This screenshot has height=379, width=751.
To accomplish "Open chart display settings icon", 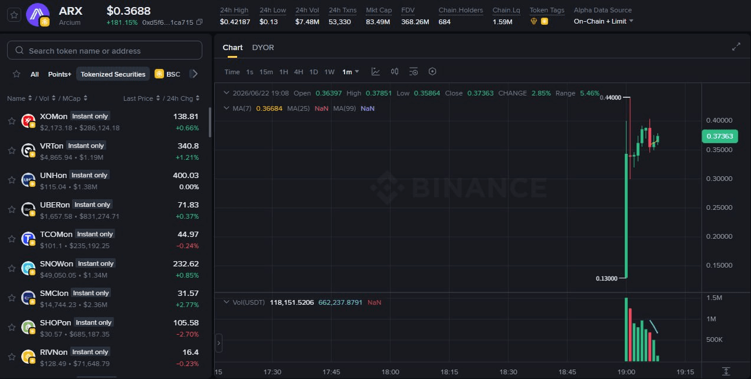I will (x=414, y=72).
